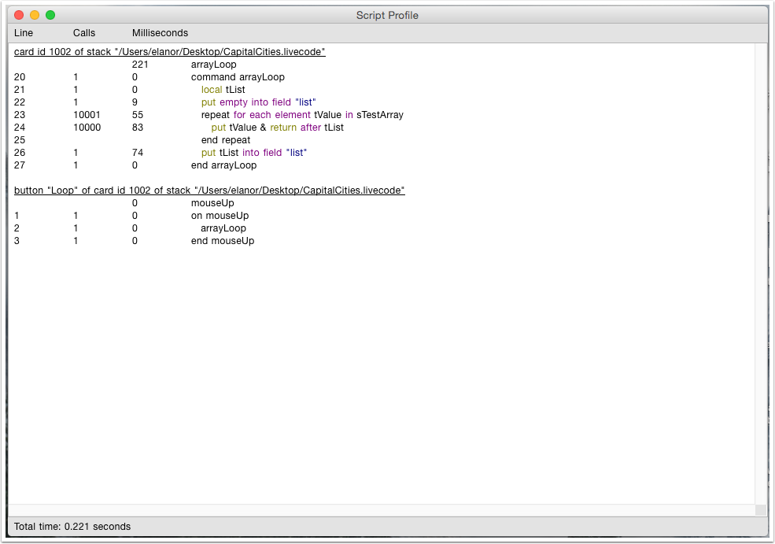Click the yellow minimize traffic-light button

[34, 14]
